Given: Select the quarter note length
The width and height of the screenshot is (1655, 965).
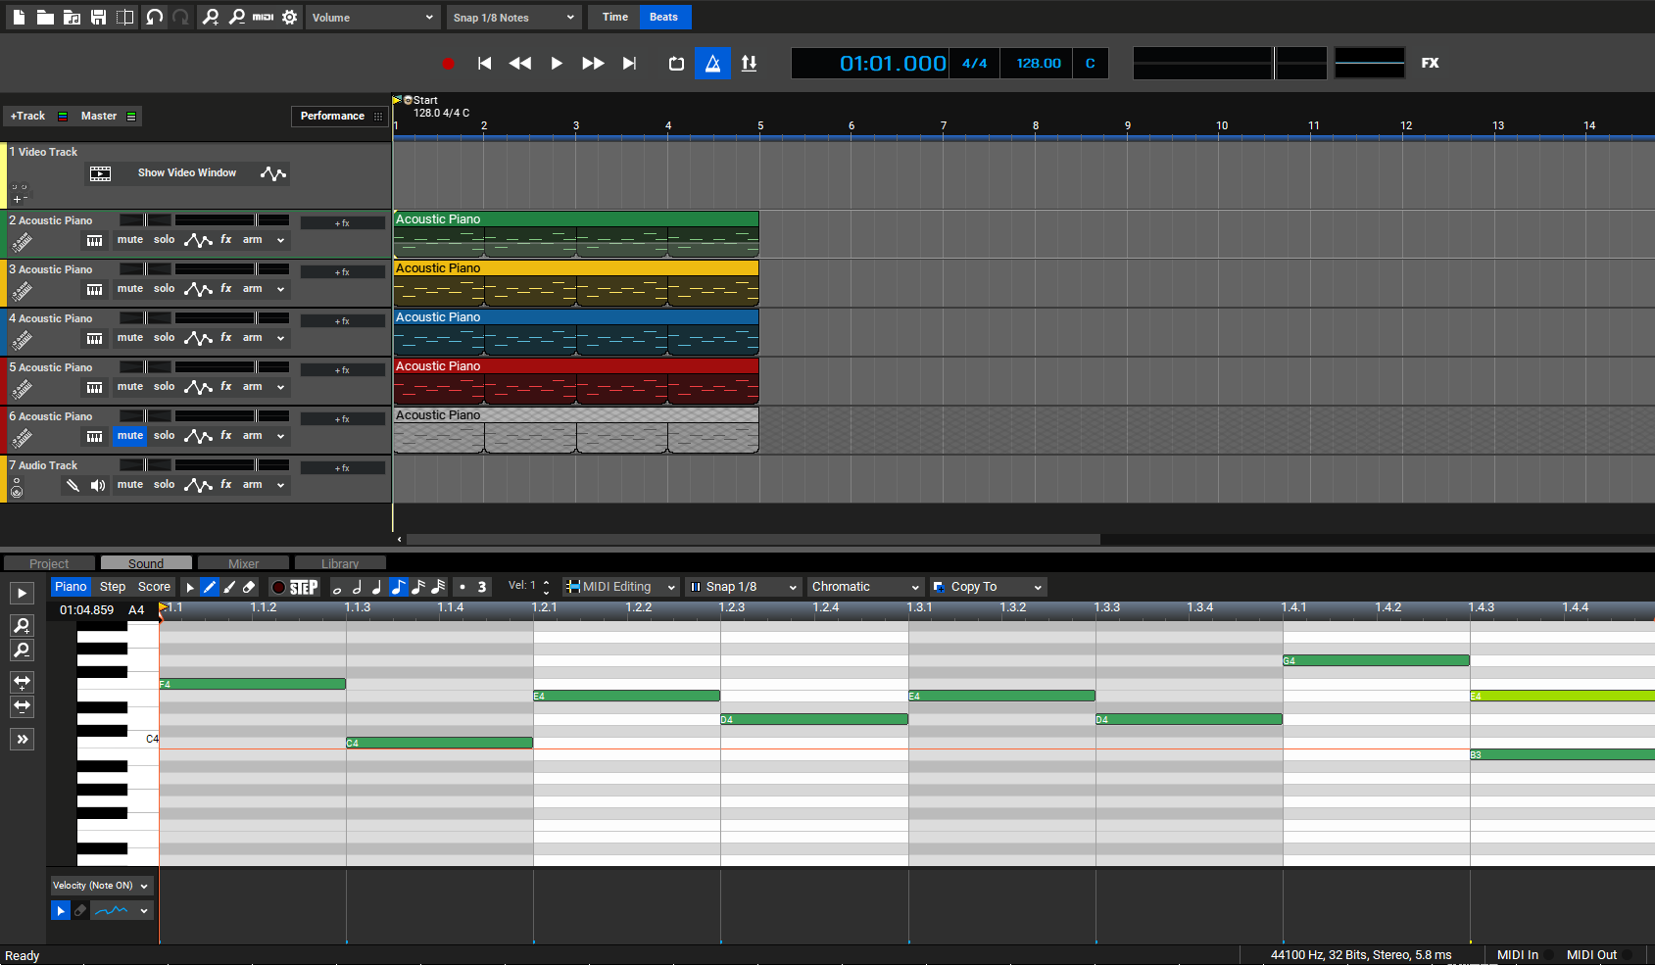Looking at the screenshot, I should pos(377,587).
